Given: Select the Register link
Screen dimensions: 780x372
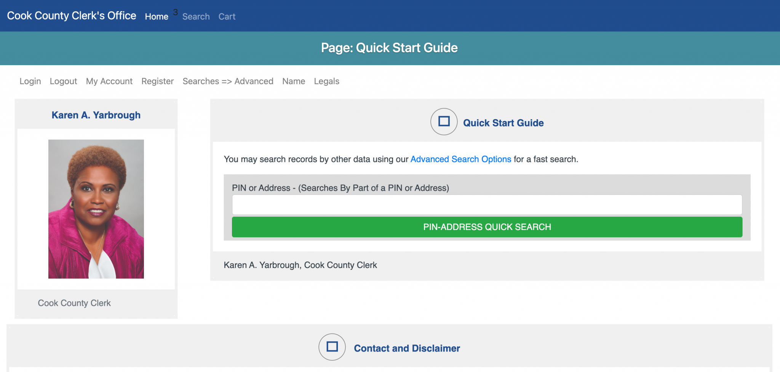Looking at the screenshot, I should [x=157, y=81].
